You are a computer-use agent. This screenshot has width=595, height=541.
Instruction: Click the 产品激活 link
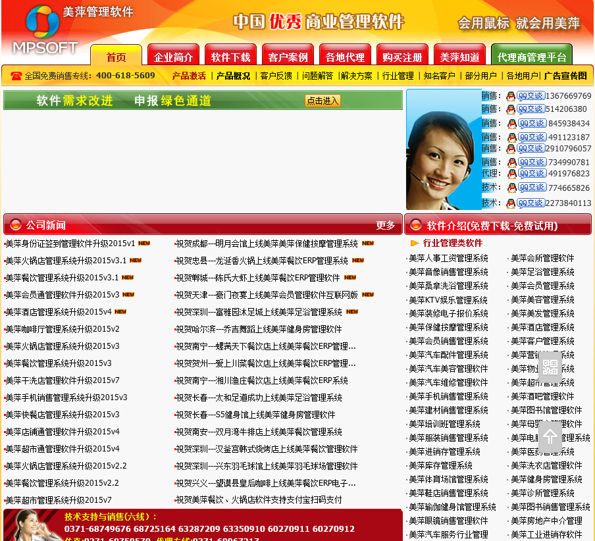pos(189,76)
